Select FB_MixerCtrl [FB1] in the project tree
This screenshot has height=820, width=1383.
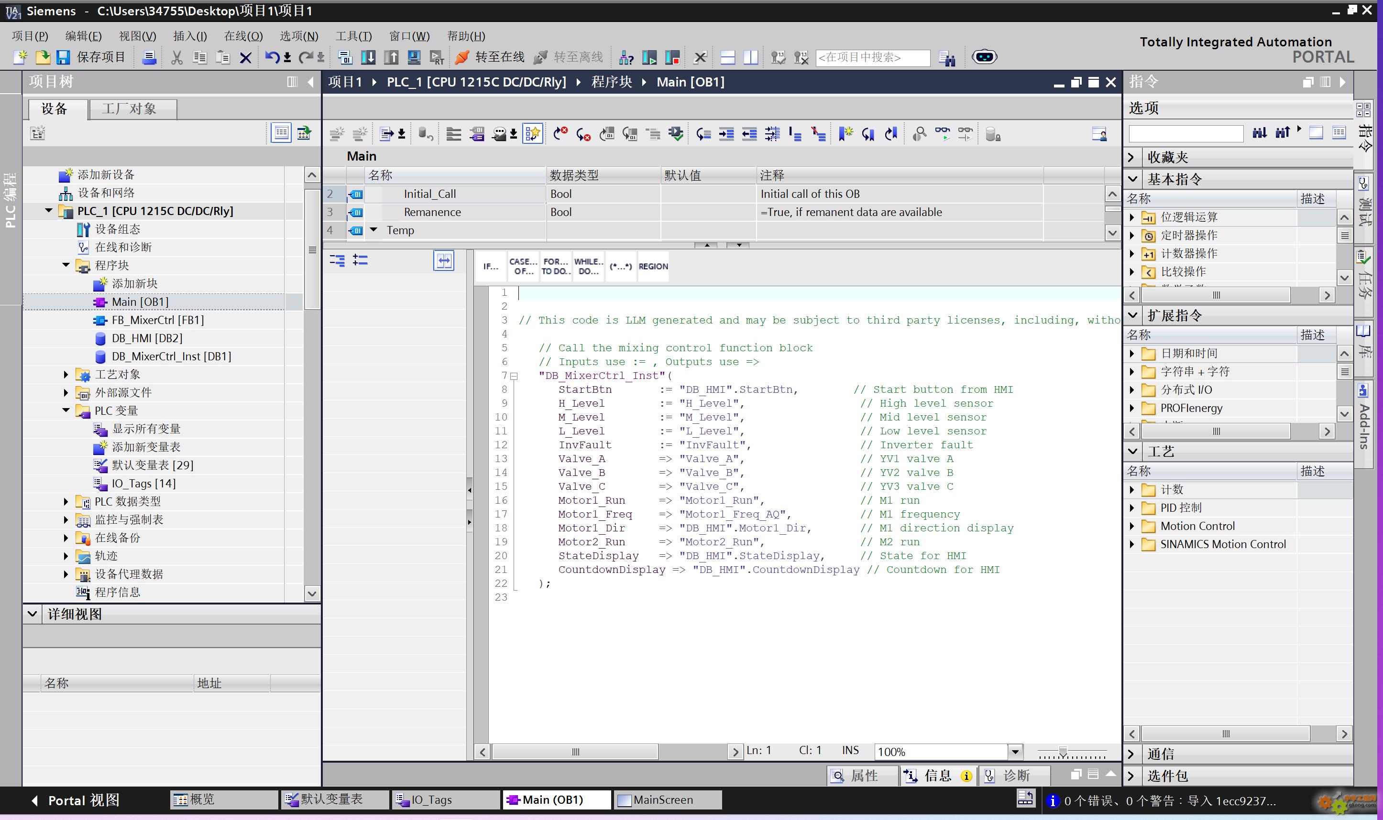point(158,320)
